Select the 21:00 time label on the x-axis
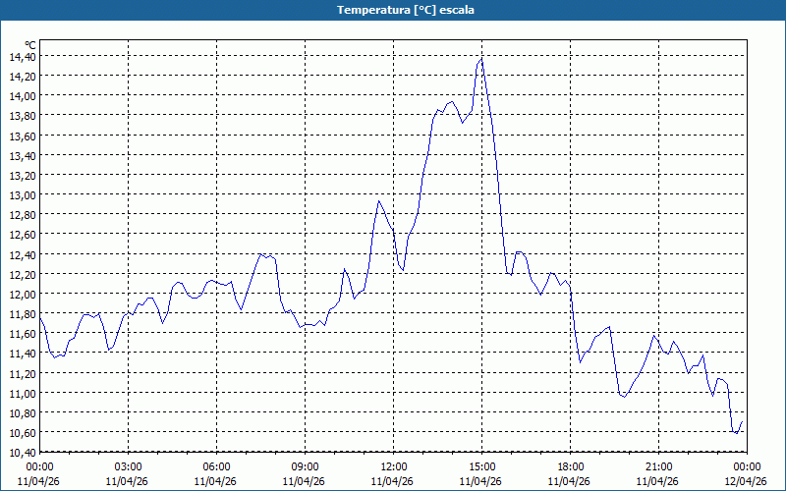 click(x=659, y=466)
